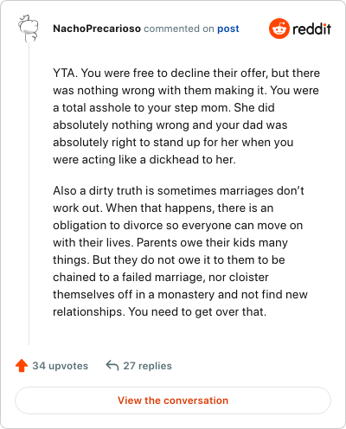The image size is (346, 429).
Task: Click the sentence "You need to get over that."
Action: [x=197, y=311]
